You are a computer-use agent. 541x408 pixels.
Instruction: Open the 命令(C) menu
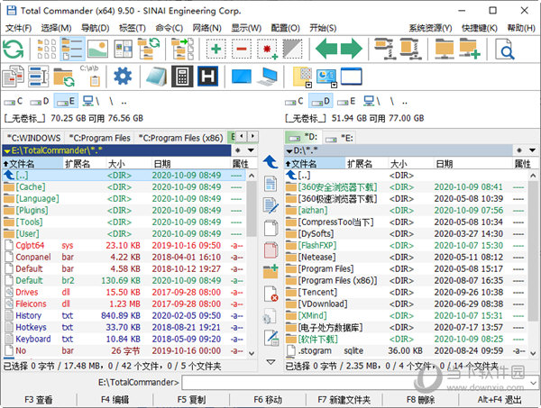(170, 28)
